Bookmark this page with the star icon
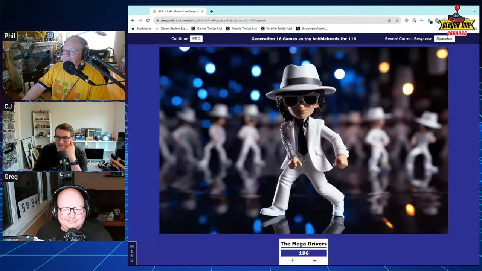 coord(397,20)
